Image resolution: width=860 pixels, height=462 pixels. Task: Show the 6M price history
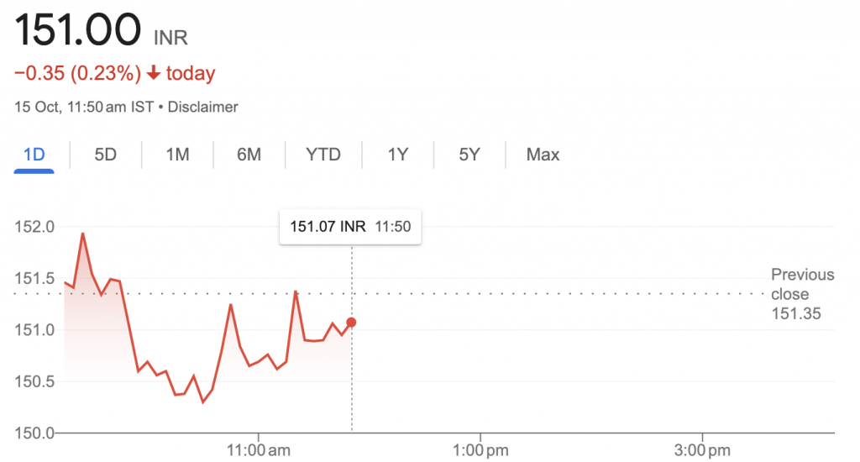(249, 155)
